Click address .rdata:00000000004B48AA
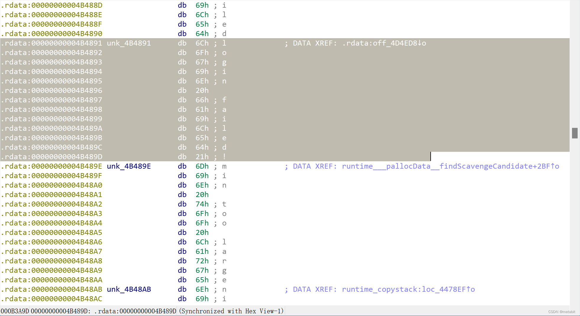Screen dimensions: 580x316 coord(51,280)
